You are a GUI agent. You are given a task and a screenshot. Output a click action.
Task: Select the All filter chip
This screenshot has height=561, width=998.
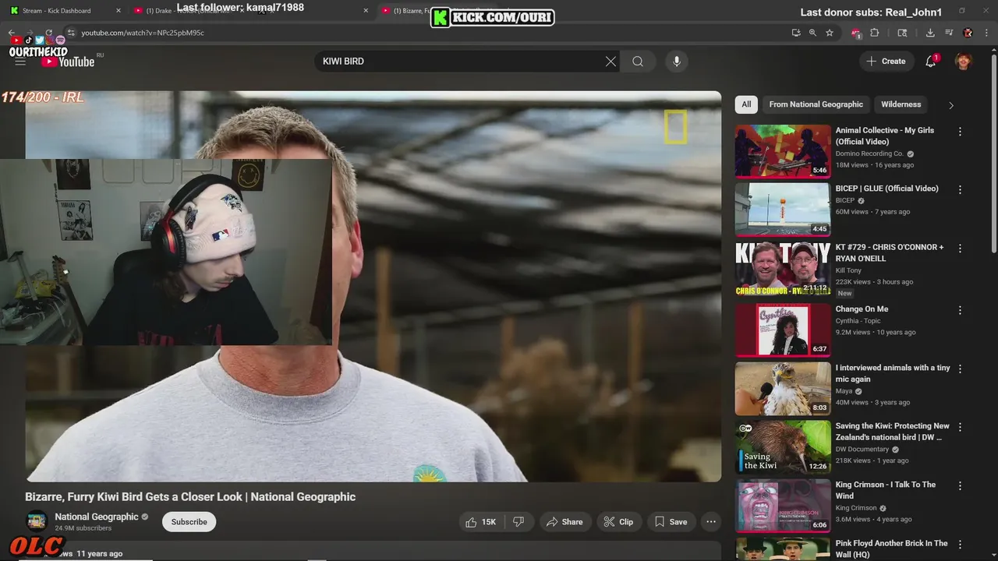tap(746, 104)
